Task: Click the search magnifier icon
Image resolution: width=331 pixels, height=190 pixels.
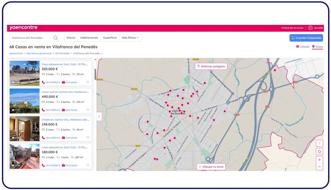Action: click(55, 38)
